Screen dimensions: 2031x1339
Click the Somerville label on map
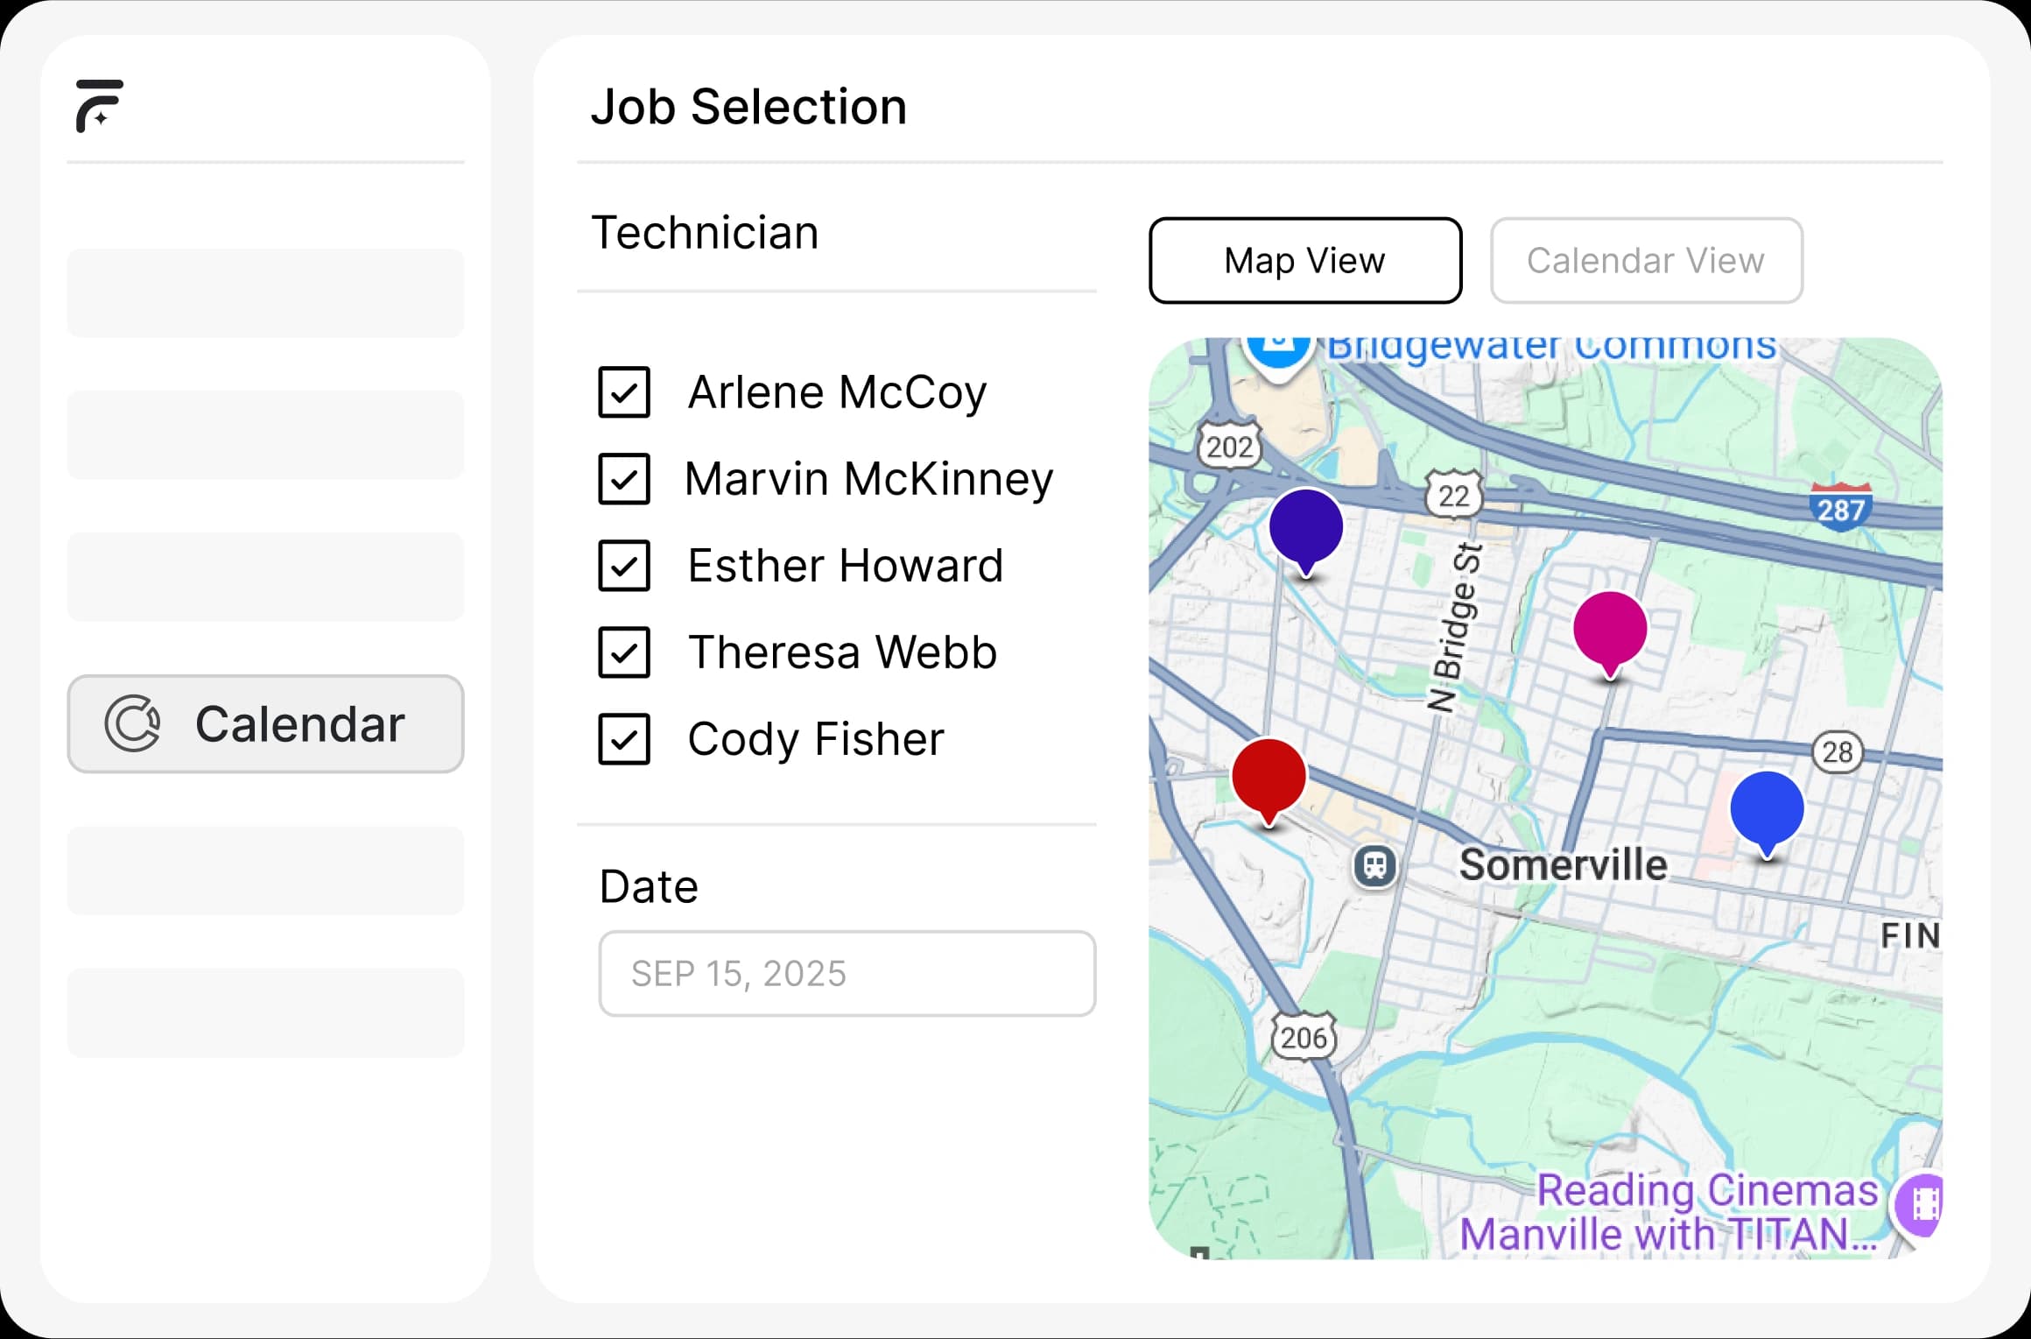1563,865
